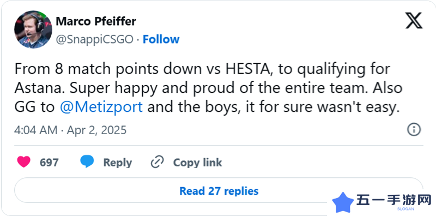Click the 697 likes count

pos(49,163)
